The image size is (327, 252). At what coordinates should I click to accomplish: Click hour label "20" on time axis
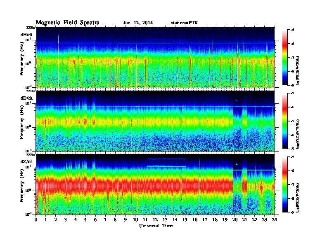point(235,219)
